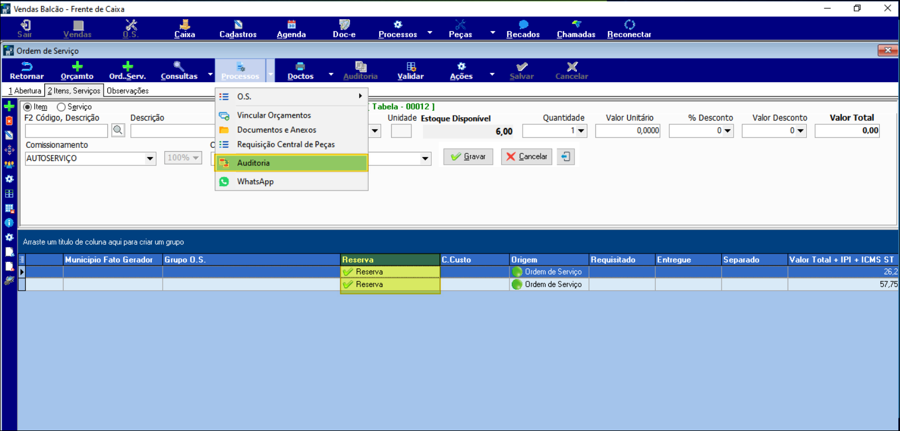900x431 pixels.
Task: Click the exit-arrow button right of Cancelar
Action: (x=565, y=157)
